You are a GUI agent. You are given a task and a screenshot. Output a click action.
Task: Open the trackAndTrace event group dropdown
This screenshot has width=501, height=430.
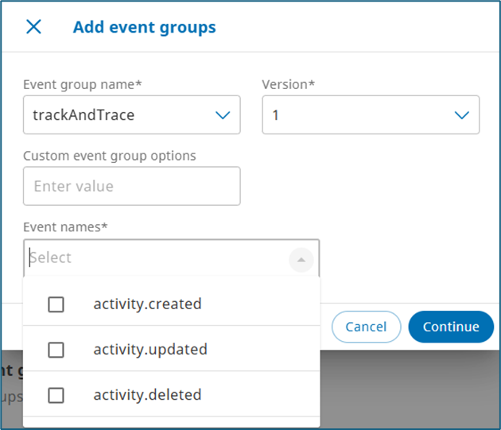pos(119,115)
